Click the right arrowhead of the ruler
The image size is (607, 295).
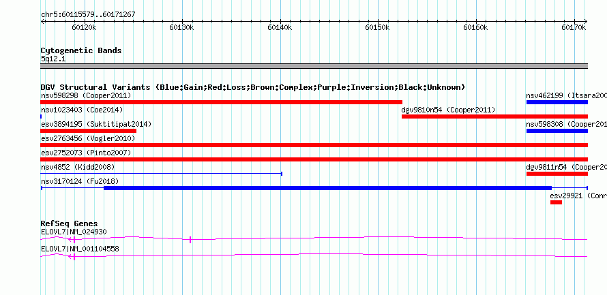click(x=586, y=21)
